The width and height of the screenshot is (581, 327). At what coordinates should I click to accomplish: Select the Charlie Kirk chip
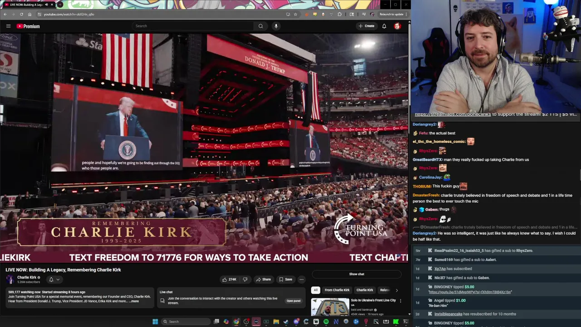point(364,290)
